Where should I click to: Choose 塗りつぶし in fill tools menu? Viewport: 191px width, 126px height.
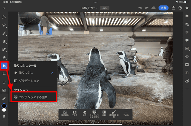coord(33,73)
